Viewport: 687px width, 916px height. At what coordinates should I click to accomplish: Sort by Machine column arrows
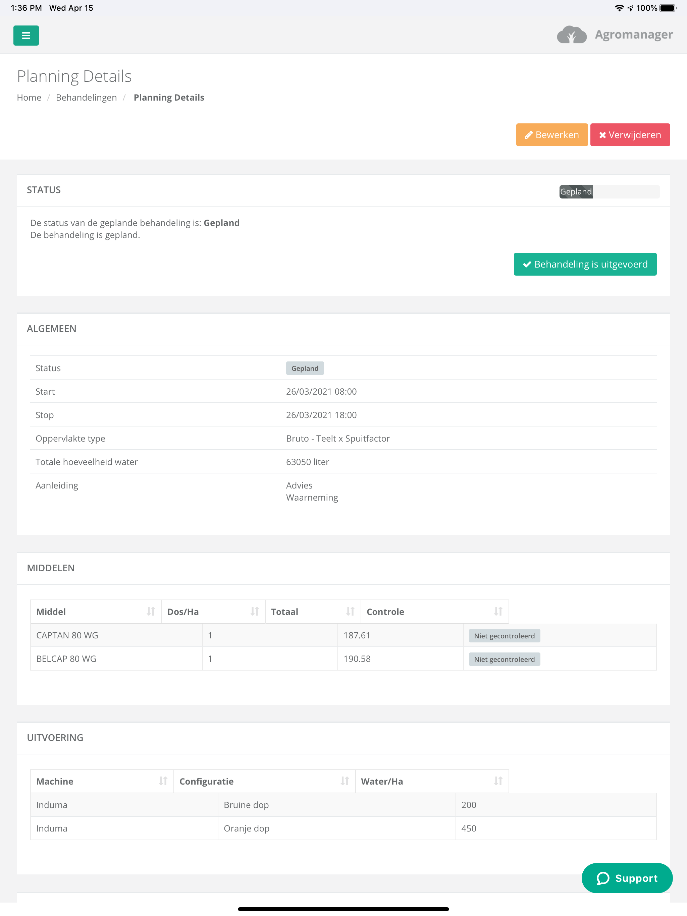point(163,781)
